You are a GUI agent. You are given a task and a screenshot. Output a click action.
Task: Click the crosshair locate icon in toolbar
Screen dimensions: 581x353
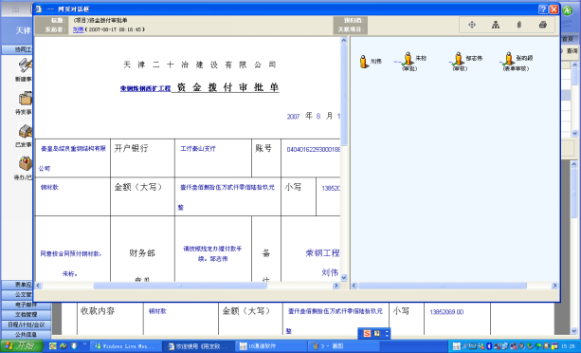tap(472, 25)
